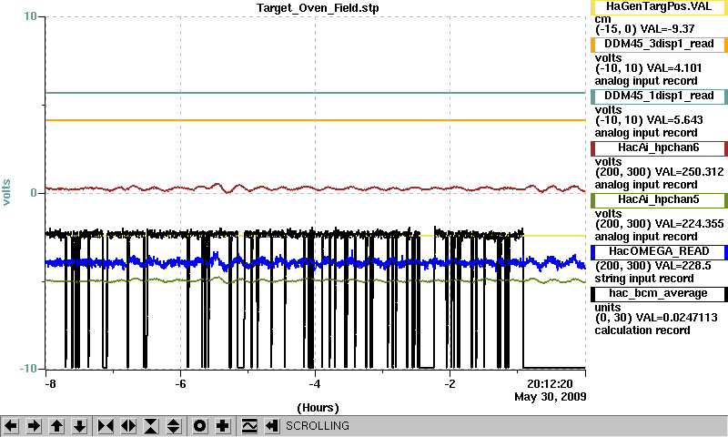
Task: Select the HacOMEGA_READ curve legend
Action: 659,252
